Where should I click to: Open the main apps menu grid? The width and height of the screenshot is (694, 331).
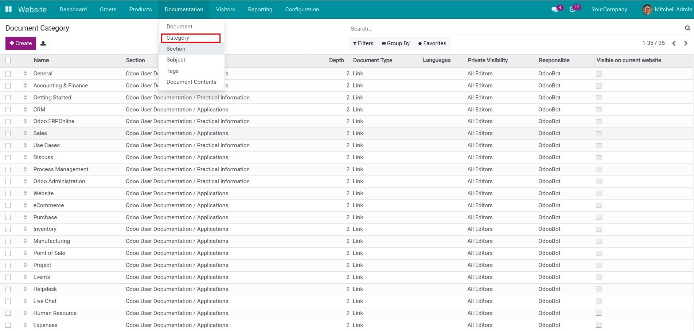click(9, 9)
